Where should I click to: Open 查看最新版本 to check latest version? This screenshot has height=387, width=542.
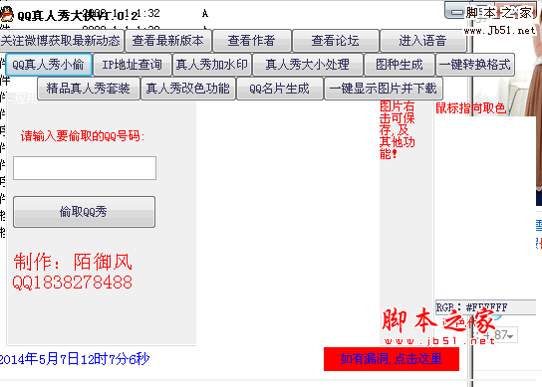(168, 41)
